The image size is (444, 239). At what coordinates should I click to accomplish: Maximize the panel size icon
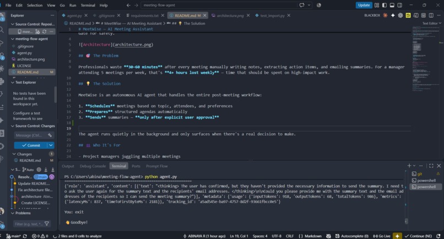(x=431, y=166)
